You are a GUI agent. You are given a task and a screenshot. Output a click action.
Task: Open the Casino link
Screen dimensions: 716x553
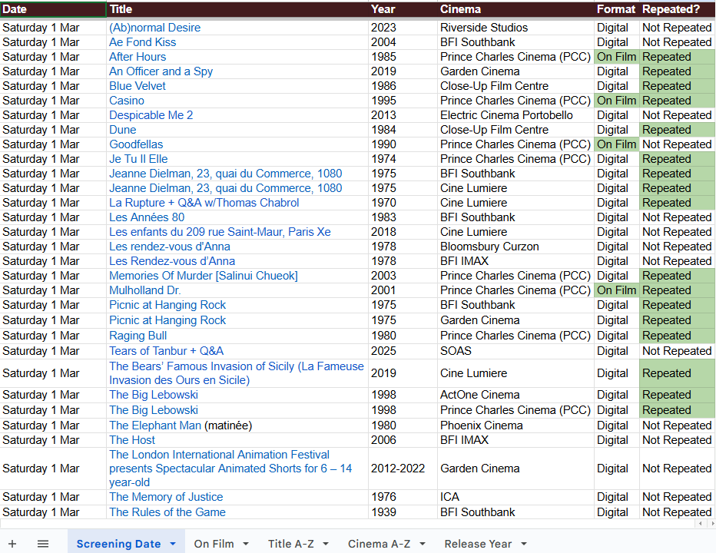(x=127, y=101)
